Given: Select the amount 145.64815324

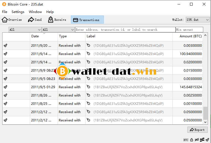Looking at the screenshot, I should 191,87.
